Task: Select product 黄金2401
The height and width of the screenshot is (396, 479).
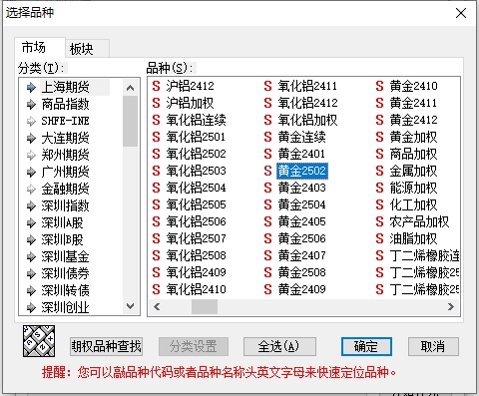Action: click(x=301, y=154)
